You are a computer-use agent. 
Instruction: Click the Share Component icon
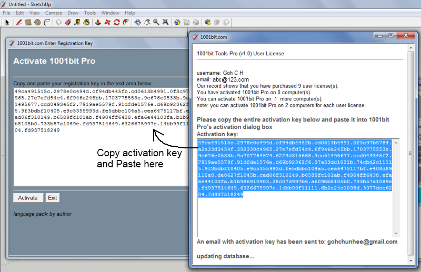226,22
